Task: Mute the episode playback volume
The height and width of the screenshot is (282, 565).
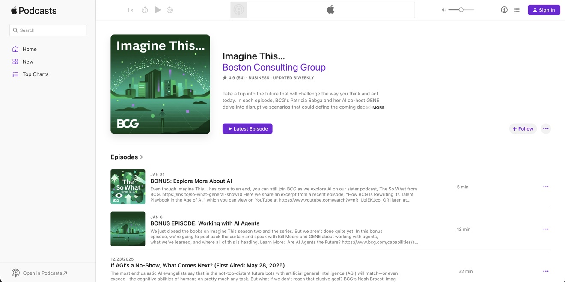Action: pos(444,9)
